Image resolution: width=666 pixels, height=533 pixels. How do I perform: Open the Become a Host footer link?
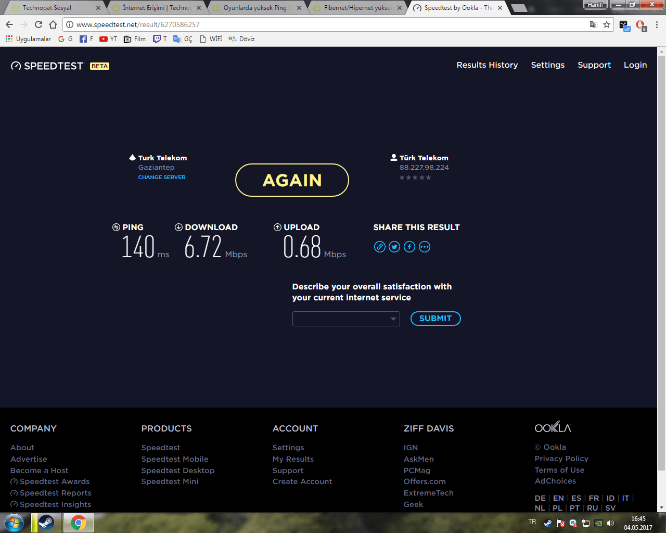[x=40, y=471]
